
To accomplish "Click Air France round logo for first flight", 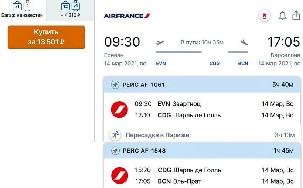I will (119, 110).
